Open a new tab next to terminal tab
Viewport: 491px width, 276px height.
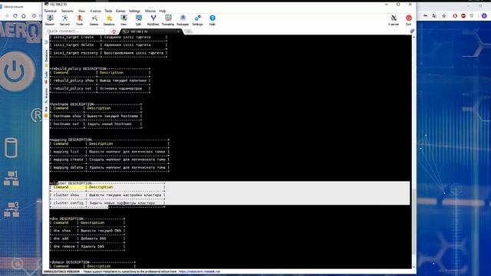point(188,31)
